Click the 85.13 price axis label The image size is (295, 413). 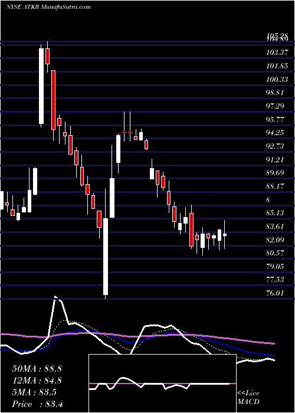coord(276,213)
